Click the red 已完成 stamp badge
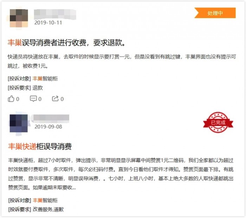Image resolution: width=246 pixels, height=218 pixels. [x=218, y=123]
